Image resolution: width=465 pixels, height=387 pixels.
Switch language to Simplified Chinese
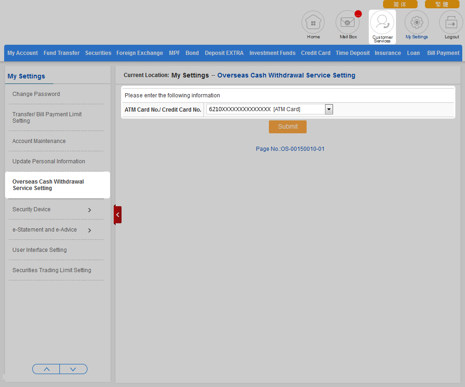coord(400,4)
